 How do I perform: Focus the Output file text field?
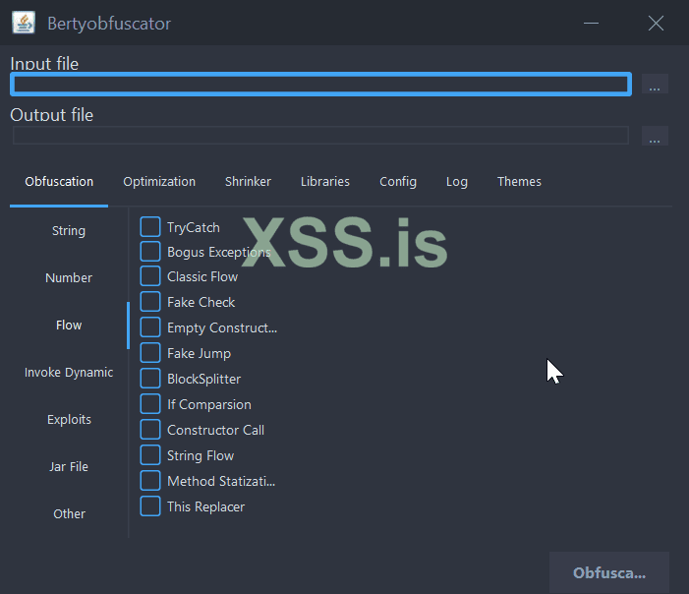point(320,136)
